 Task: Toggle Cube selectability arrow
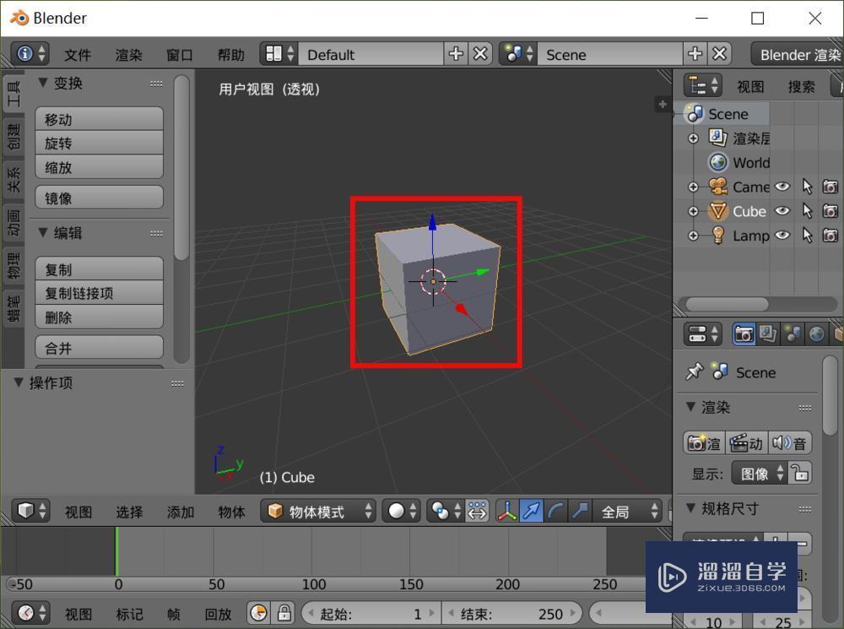pyautogui.click(x=806, y=211)
